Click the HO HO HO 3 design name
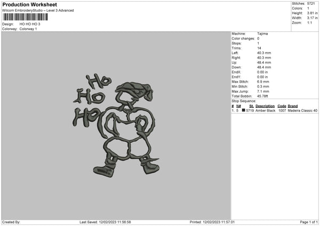The image size is (320, 226). pyautogui.click(x=30, y=24)
